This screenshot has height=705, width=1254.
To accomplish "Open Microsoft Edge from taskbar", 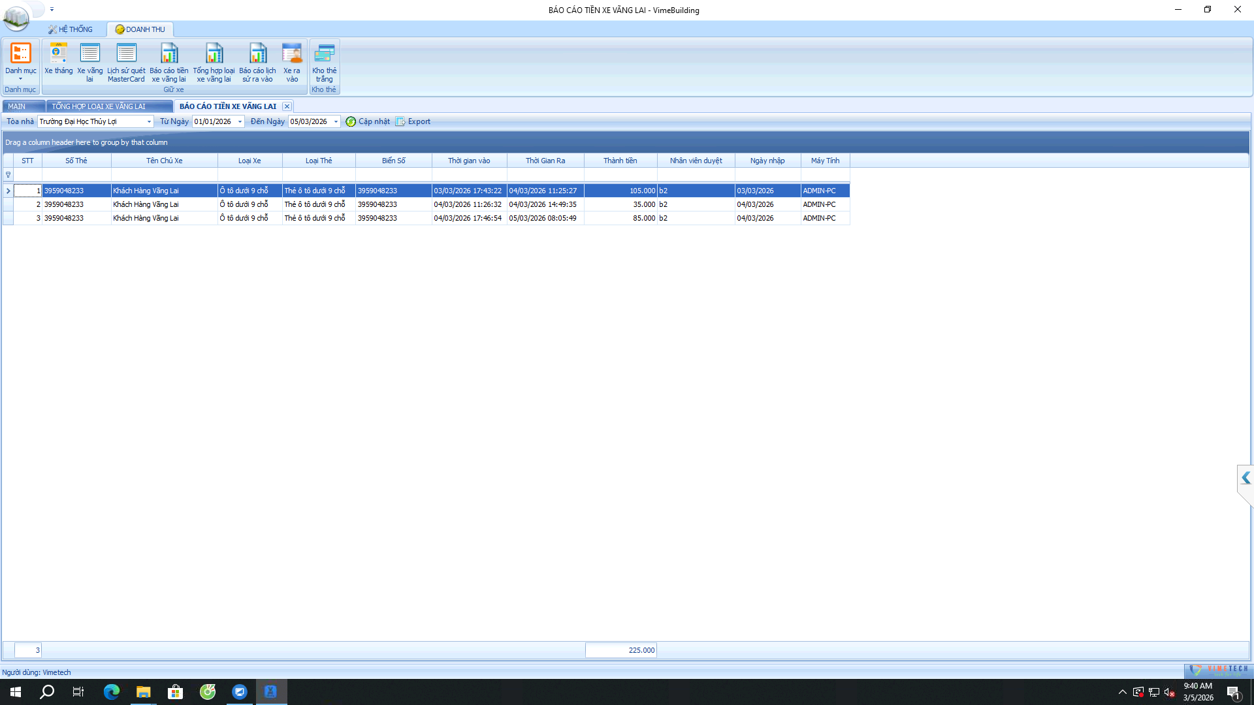I will [x=112, y=692].
